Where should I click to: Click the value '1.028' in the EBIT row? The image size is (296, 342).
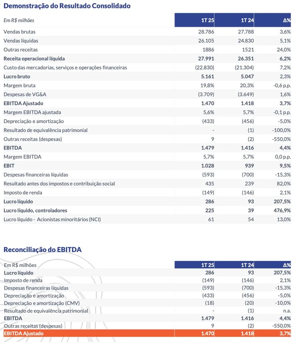tap(208, 166)
